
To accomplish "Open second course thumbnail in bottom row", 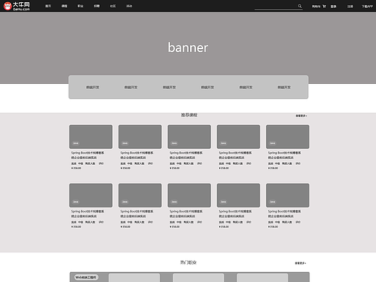I will tap(140, 195).
